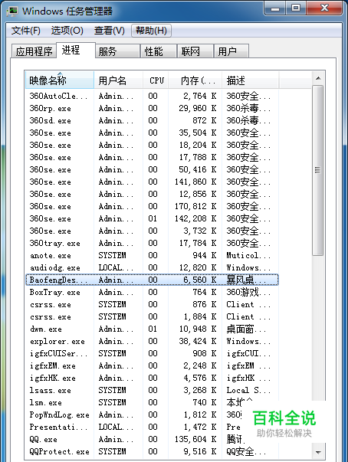
Task: Select 360se.exe using 17,788 K
Action: (x=152, y=157)
